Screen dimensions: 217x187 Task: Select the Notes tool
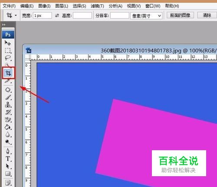pos(8,183)
